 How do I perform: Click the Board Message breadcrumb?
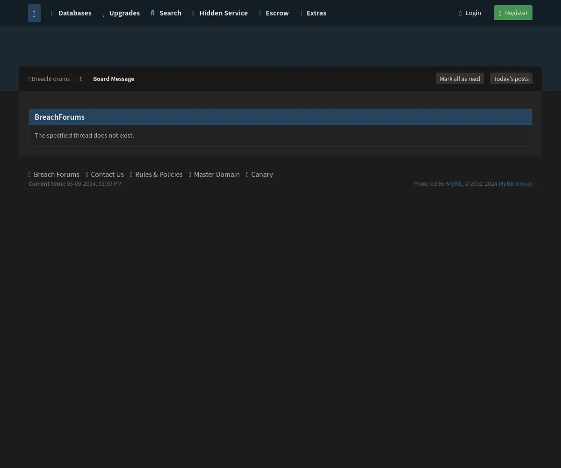pyautogui.click(x=114, y=79)
